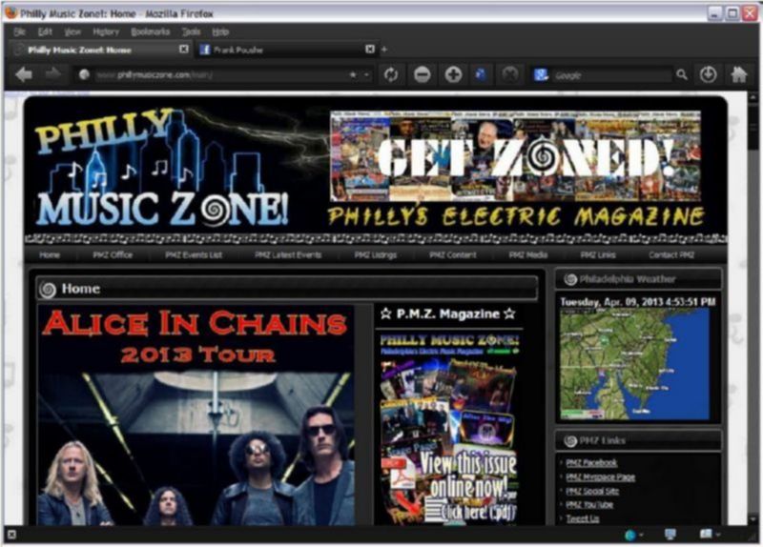Click Contact PMZ in the navigation bar
Screen dimensions: 763x547
[671, 254]
